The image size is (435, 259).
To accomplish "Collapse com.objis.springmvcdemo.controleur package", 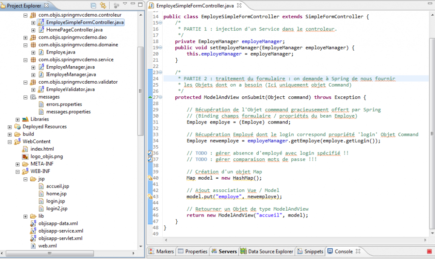I will click(25, 15).
